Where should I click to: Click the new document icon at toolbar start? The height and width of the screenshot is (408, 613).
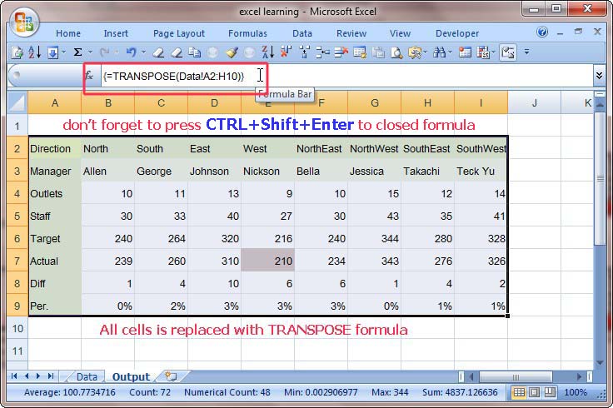pos(17,52)
